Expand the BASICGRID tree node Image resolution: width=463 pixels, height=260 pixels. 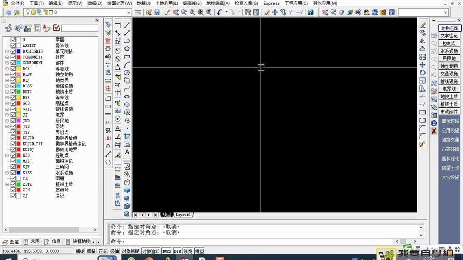[x=7, y=51]
